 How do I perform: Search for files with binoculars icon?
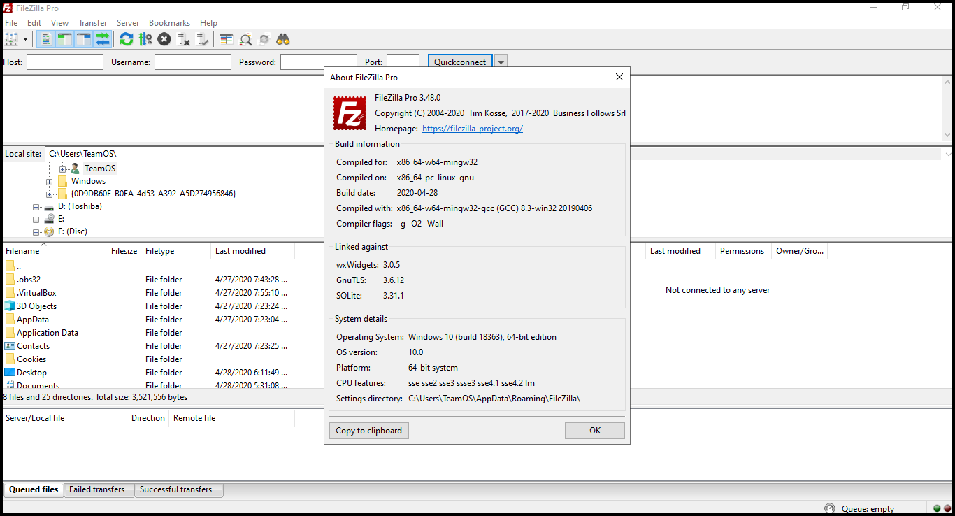[283, 39]
